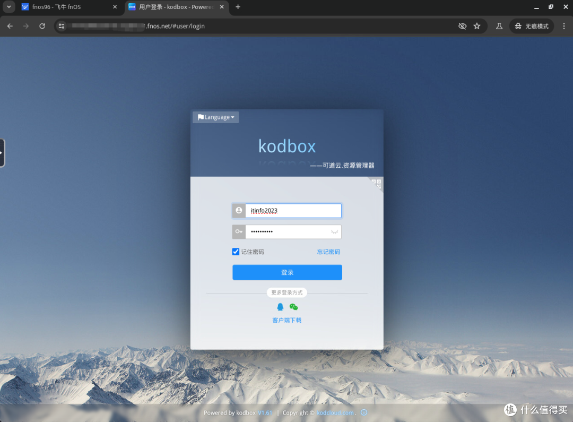The width and height of the screenshot is (573, 422).
Task: Reload the current page
Action: pos(42,26)
